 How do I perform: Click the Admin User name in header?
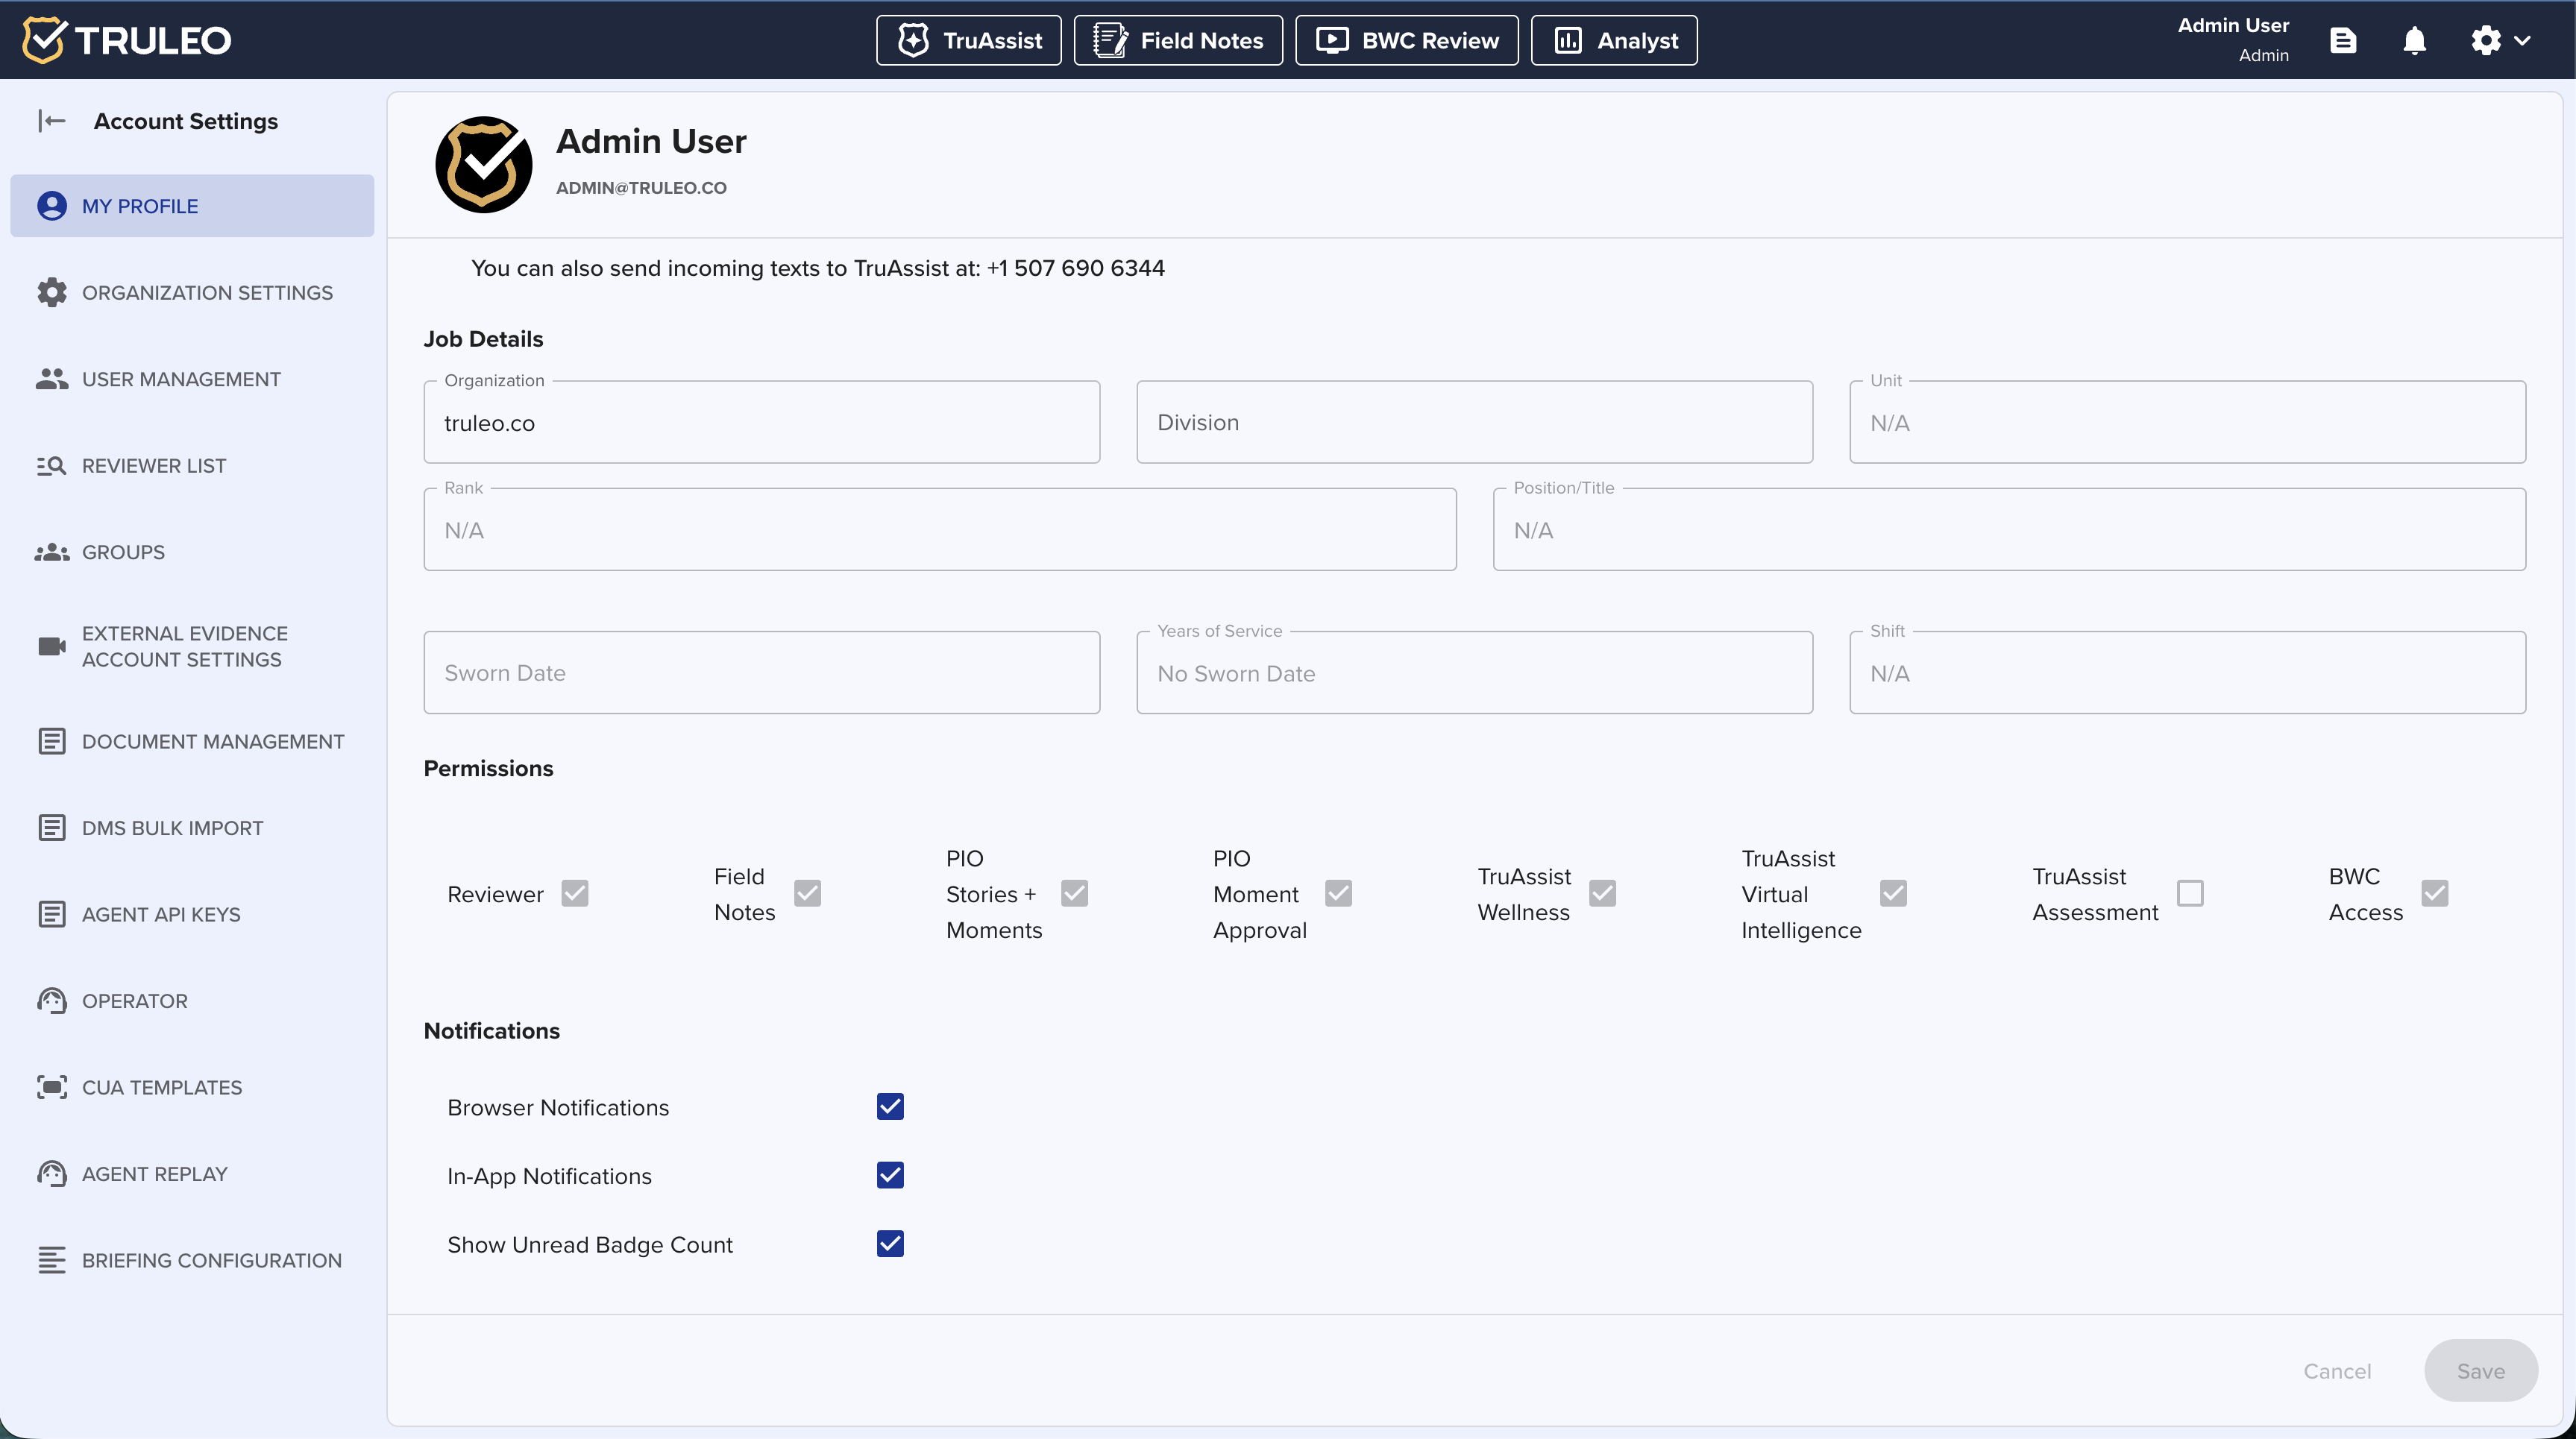pos(2233,25)
